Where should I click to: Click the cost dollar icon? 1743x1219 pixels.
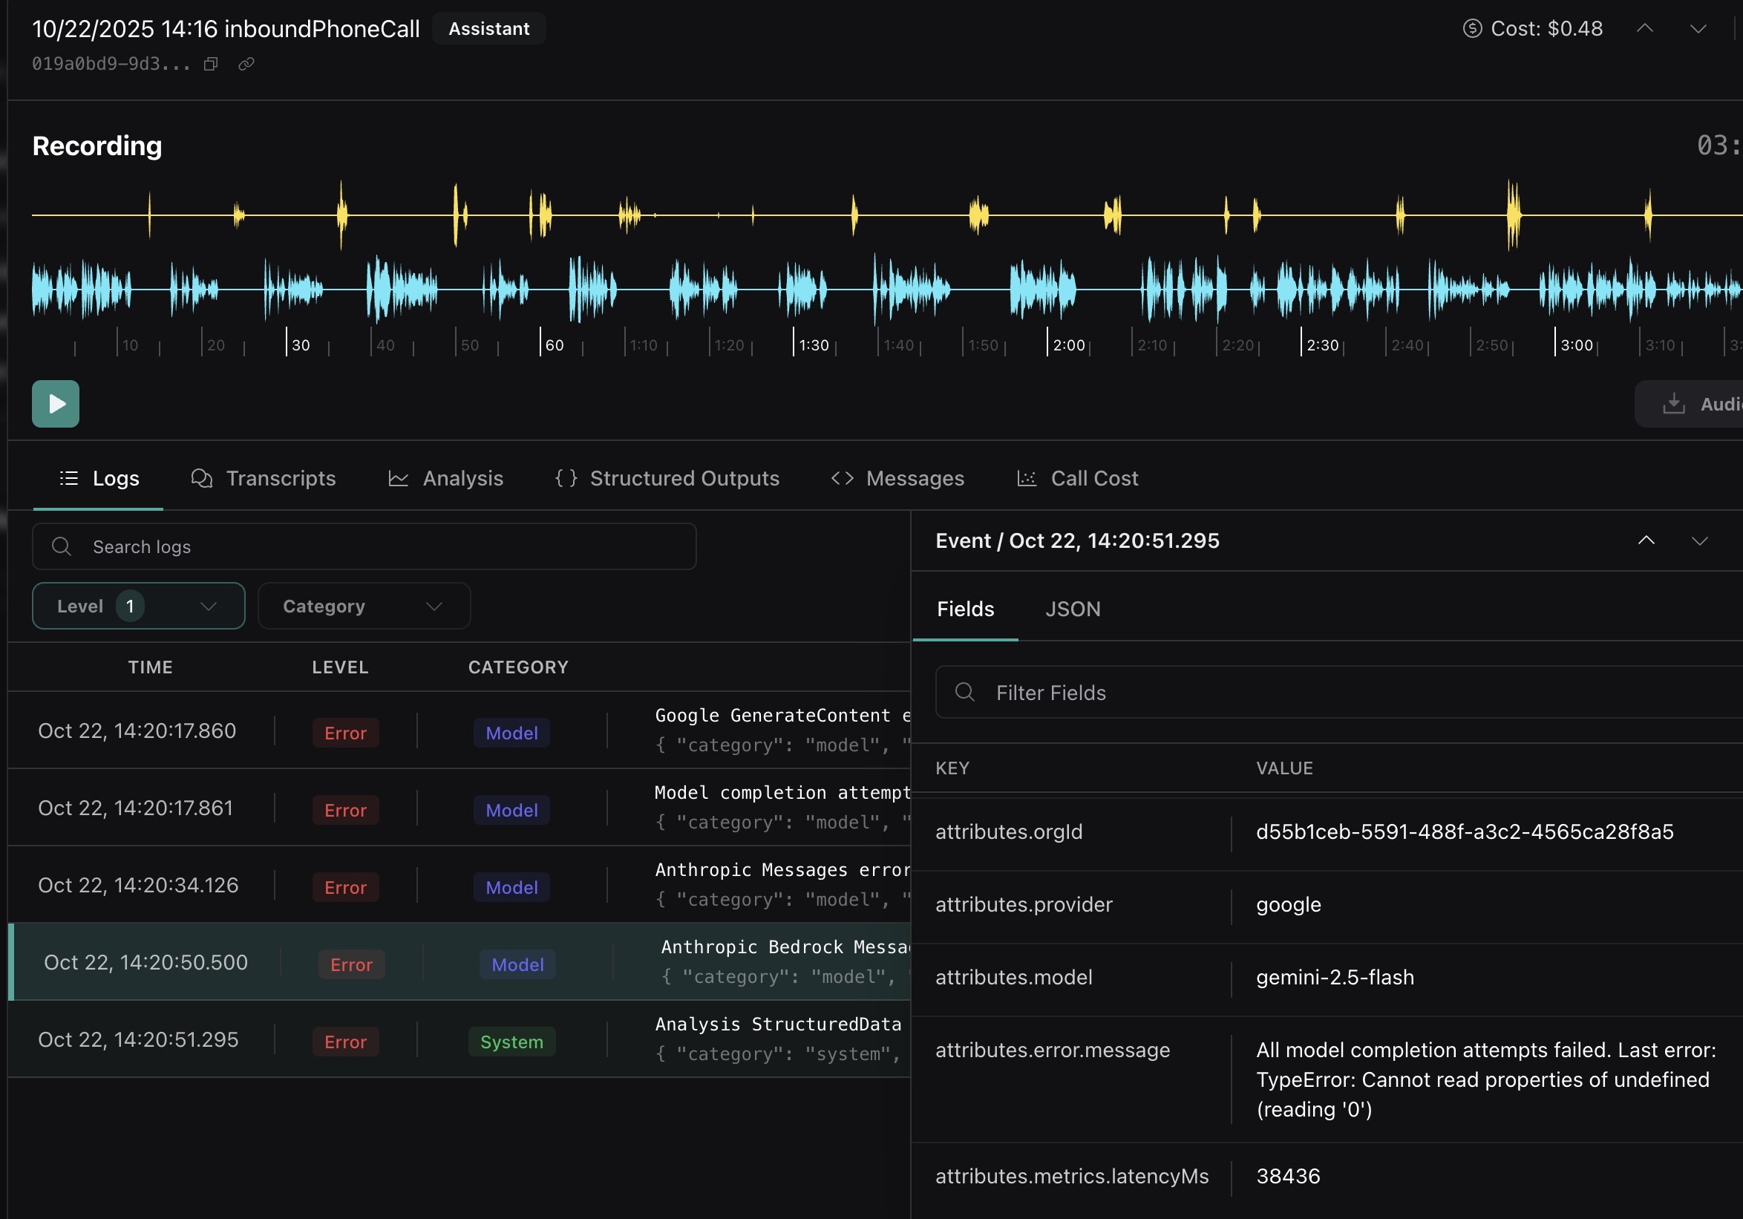(x=1472, y=29)
